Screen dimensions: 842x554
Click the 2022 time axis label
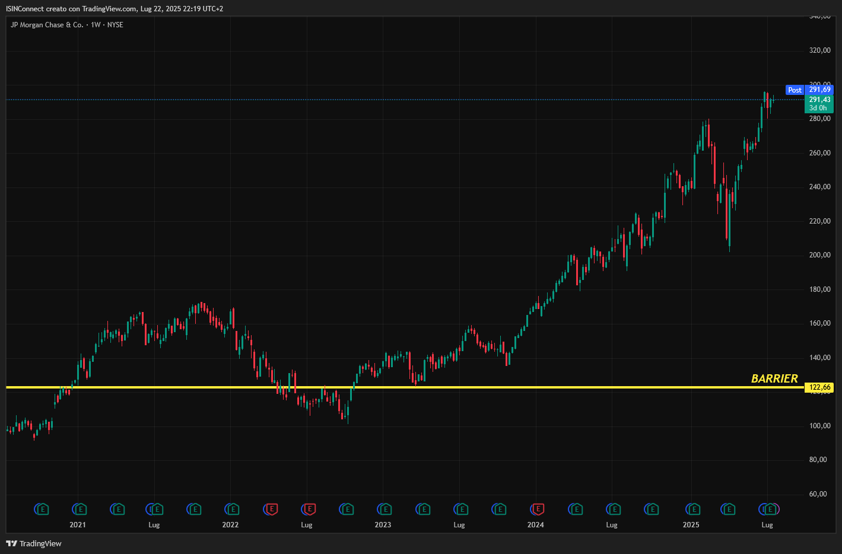click(230, 525)
